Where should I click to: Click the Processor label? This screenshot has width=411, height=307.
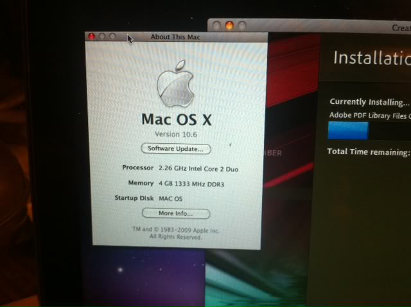click(x=138, y=168)
